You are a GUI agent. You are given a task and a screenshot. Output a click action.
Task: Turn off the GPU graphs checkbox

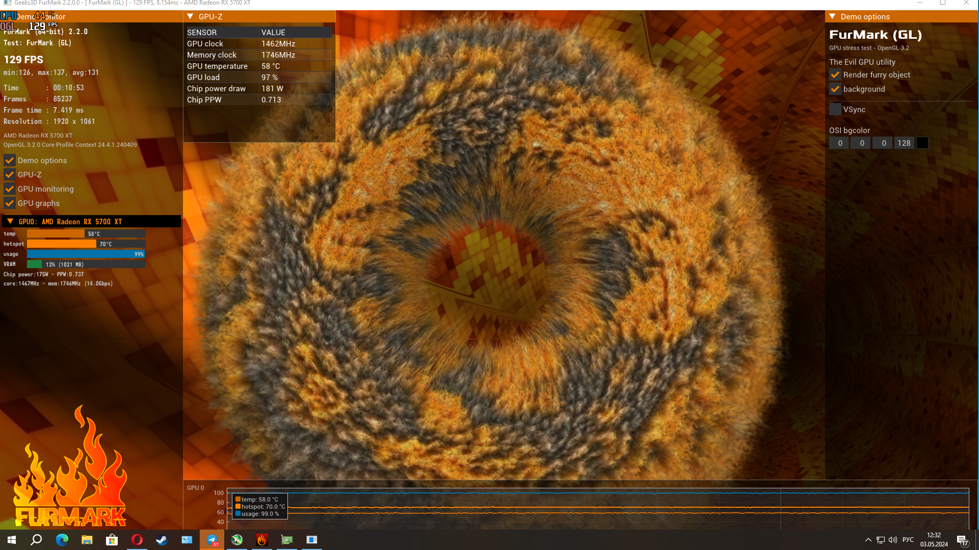pos(10,203)
